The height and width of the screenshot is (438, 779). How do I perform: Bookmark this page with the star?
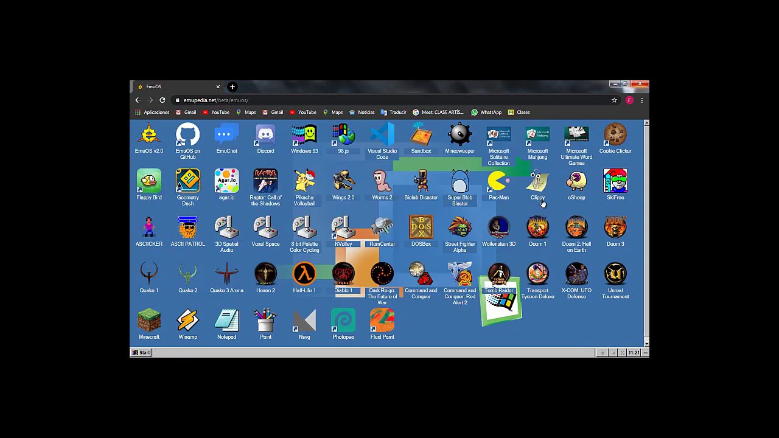[x=614, y=100]
